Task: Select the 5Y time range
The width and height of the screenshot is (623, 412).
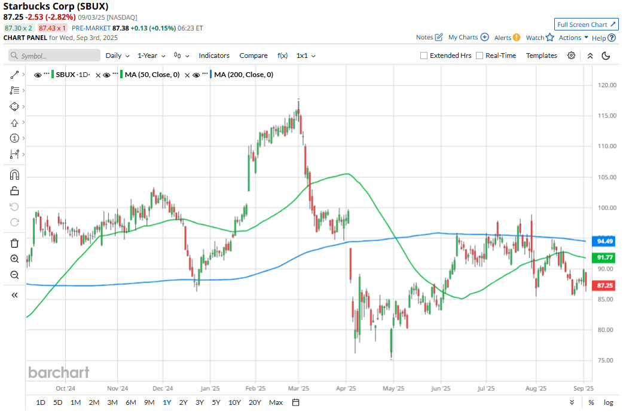Action: tap(216, 402)
